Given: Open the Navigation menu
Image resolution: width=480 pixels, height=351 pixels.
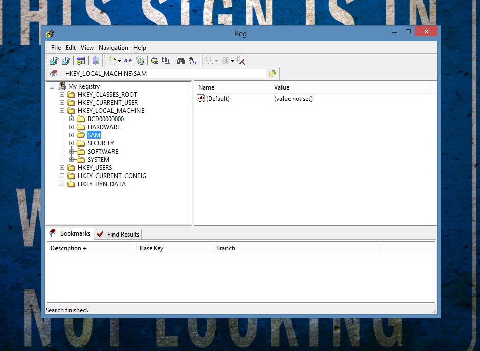Looking at the screenshot, I should click(114, 48).
